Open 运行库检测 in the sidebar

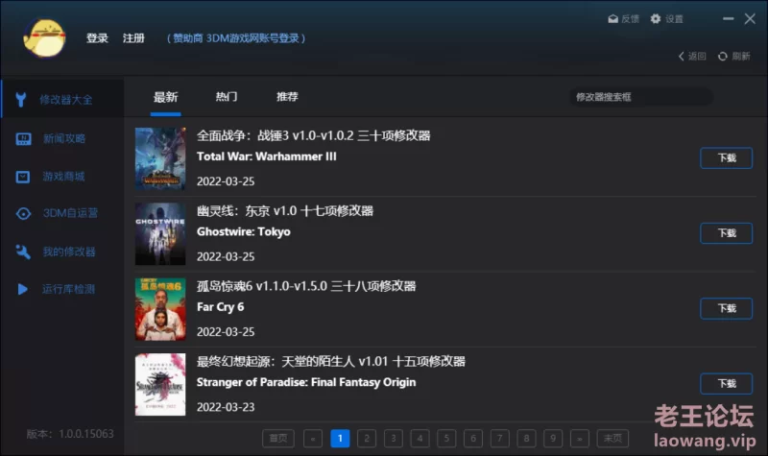[68, 289]
